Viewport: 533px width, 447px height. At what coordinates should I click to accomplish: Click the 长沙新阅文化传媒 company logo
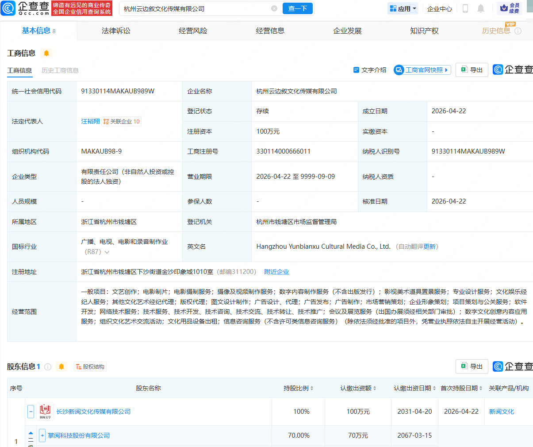click(45, 412)
